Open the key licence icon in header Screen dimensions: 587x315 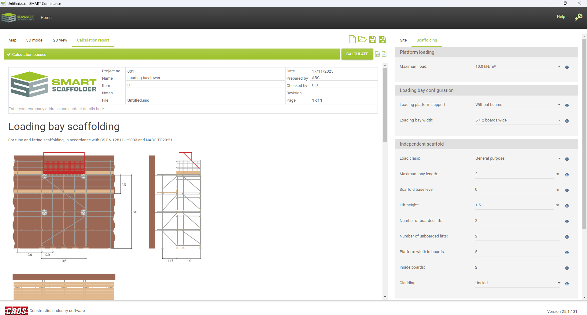[x=578, y=17]
